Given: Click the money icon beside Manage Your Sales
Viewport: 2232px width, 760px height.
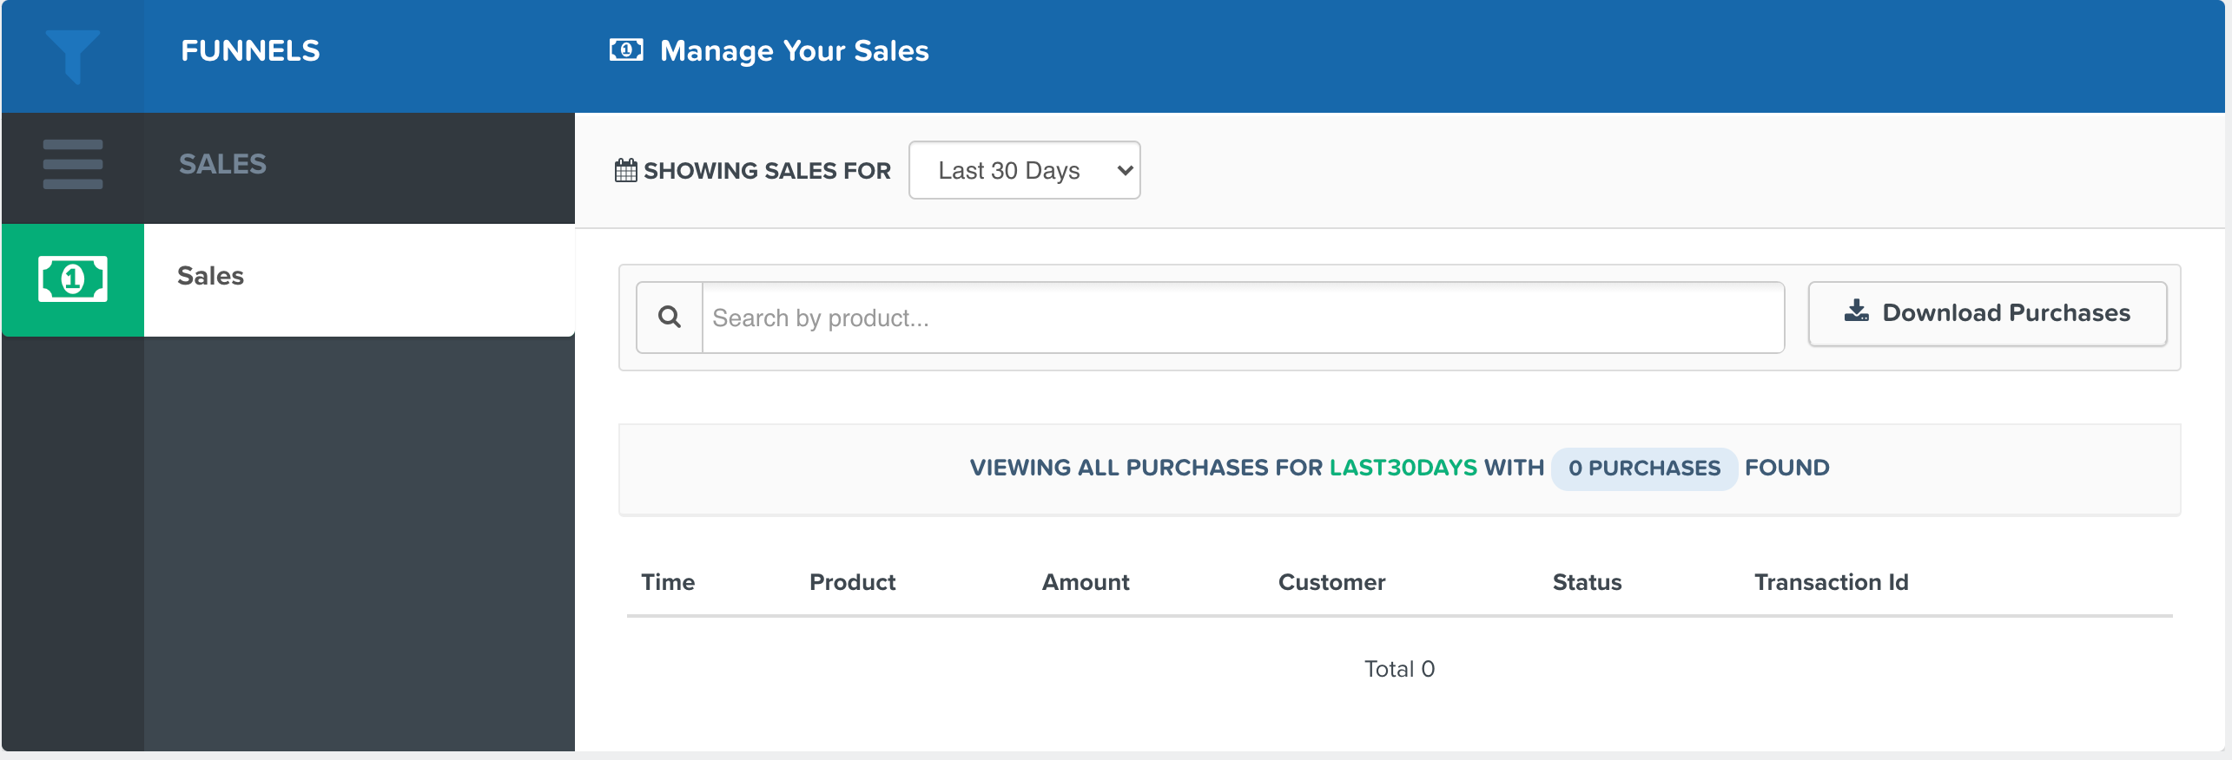Looking at the screenshot, I should 626,50.
